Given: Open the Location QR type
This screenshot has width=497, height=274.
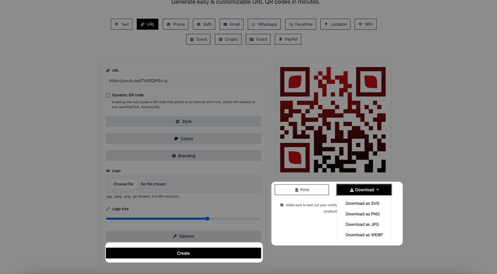Looking at the screenshot, I should coord(335,24).
